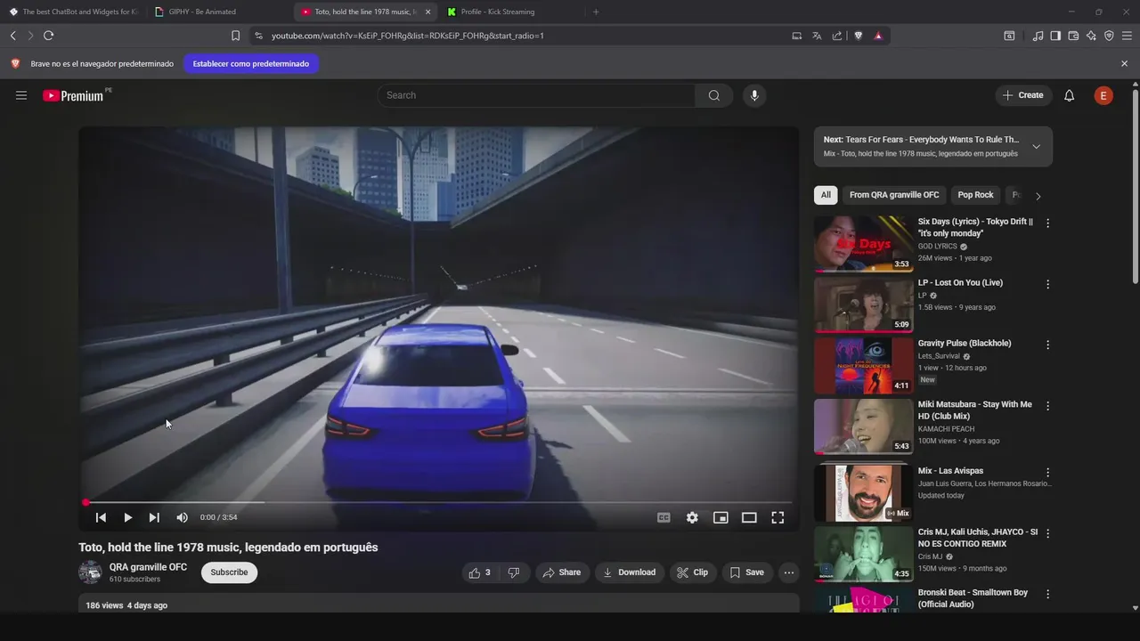The image size is (1140, 641).
Task: Click Establecer como predeterminado button
Action: (251, 64)
